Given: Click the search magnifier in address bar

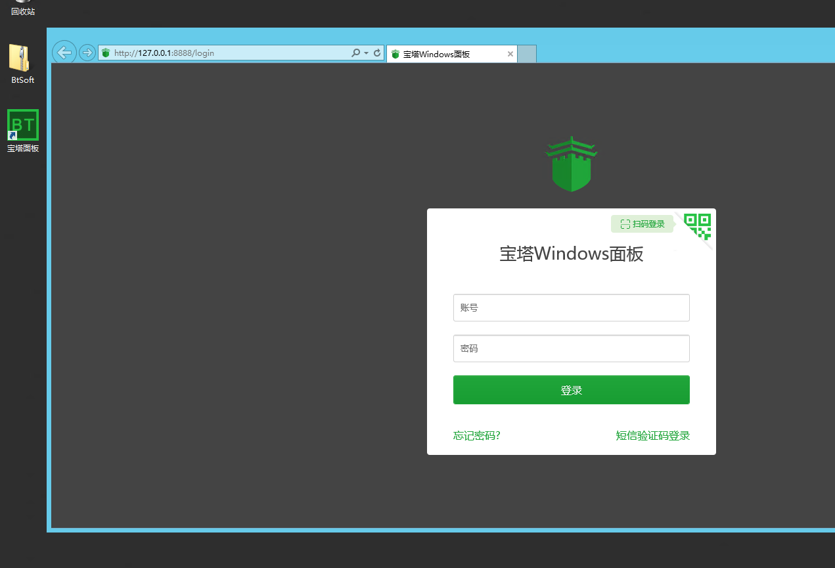Looking at the screenshot, I should [356, 53].
